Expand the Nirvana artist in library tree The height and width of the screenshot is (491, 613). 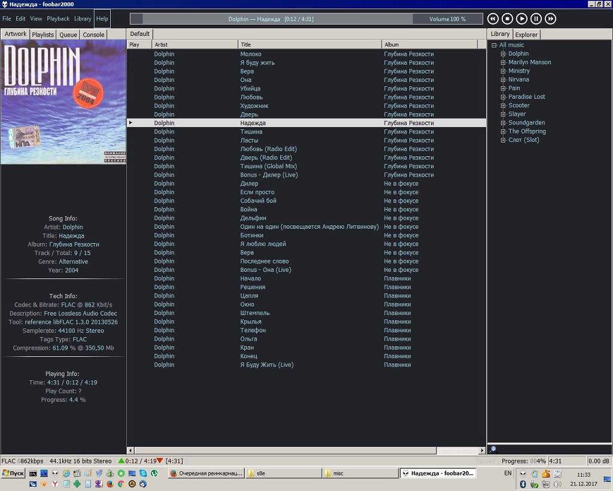(503, 80)
